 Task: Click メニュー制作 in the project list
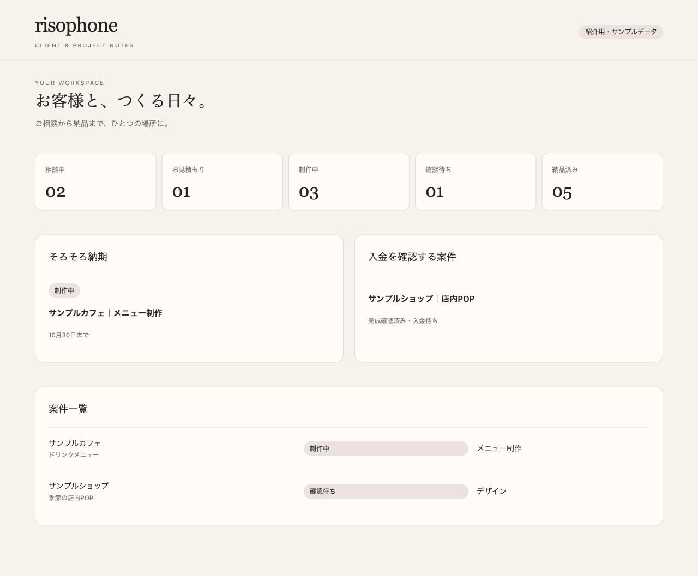tap(499, 448)
